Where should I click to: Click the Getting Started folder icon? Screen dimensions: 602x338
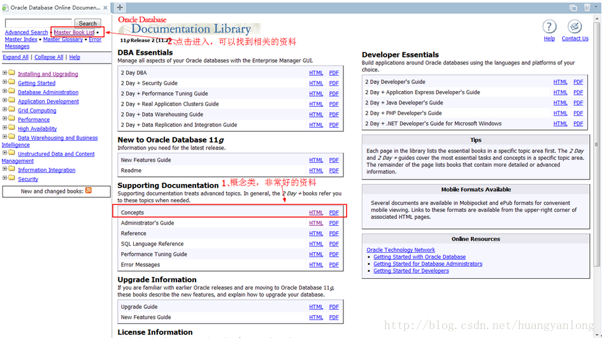tap(12, 81)
